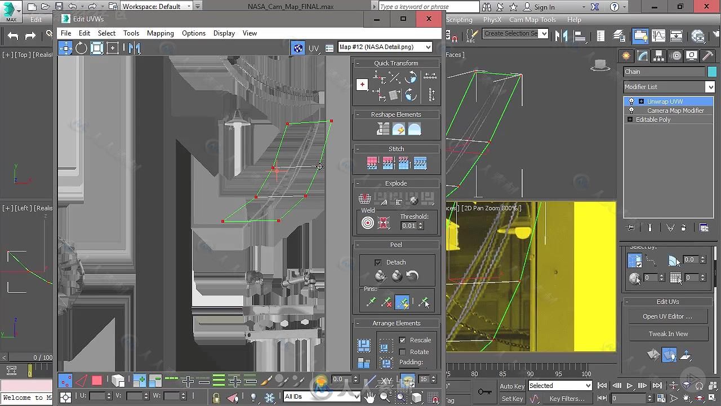Viewport: 721px width, 406px height.
Task: Toggle Unwrap UVW modifier lightbulb visibility
Action: (631, 101)
